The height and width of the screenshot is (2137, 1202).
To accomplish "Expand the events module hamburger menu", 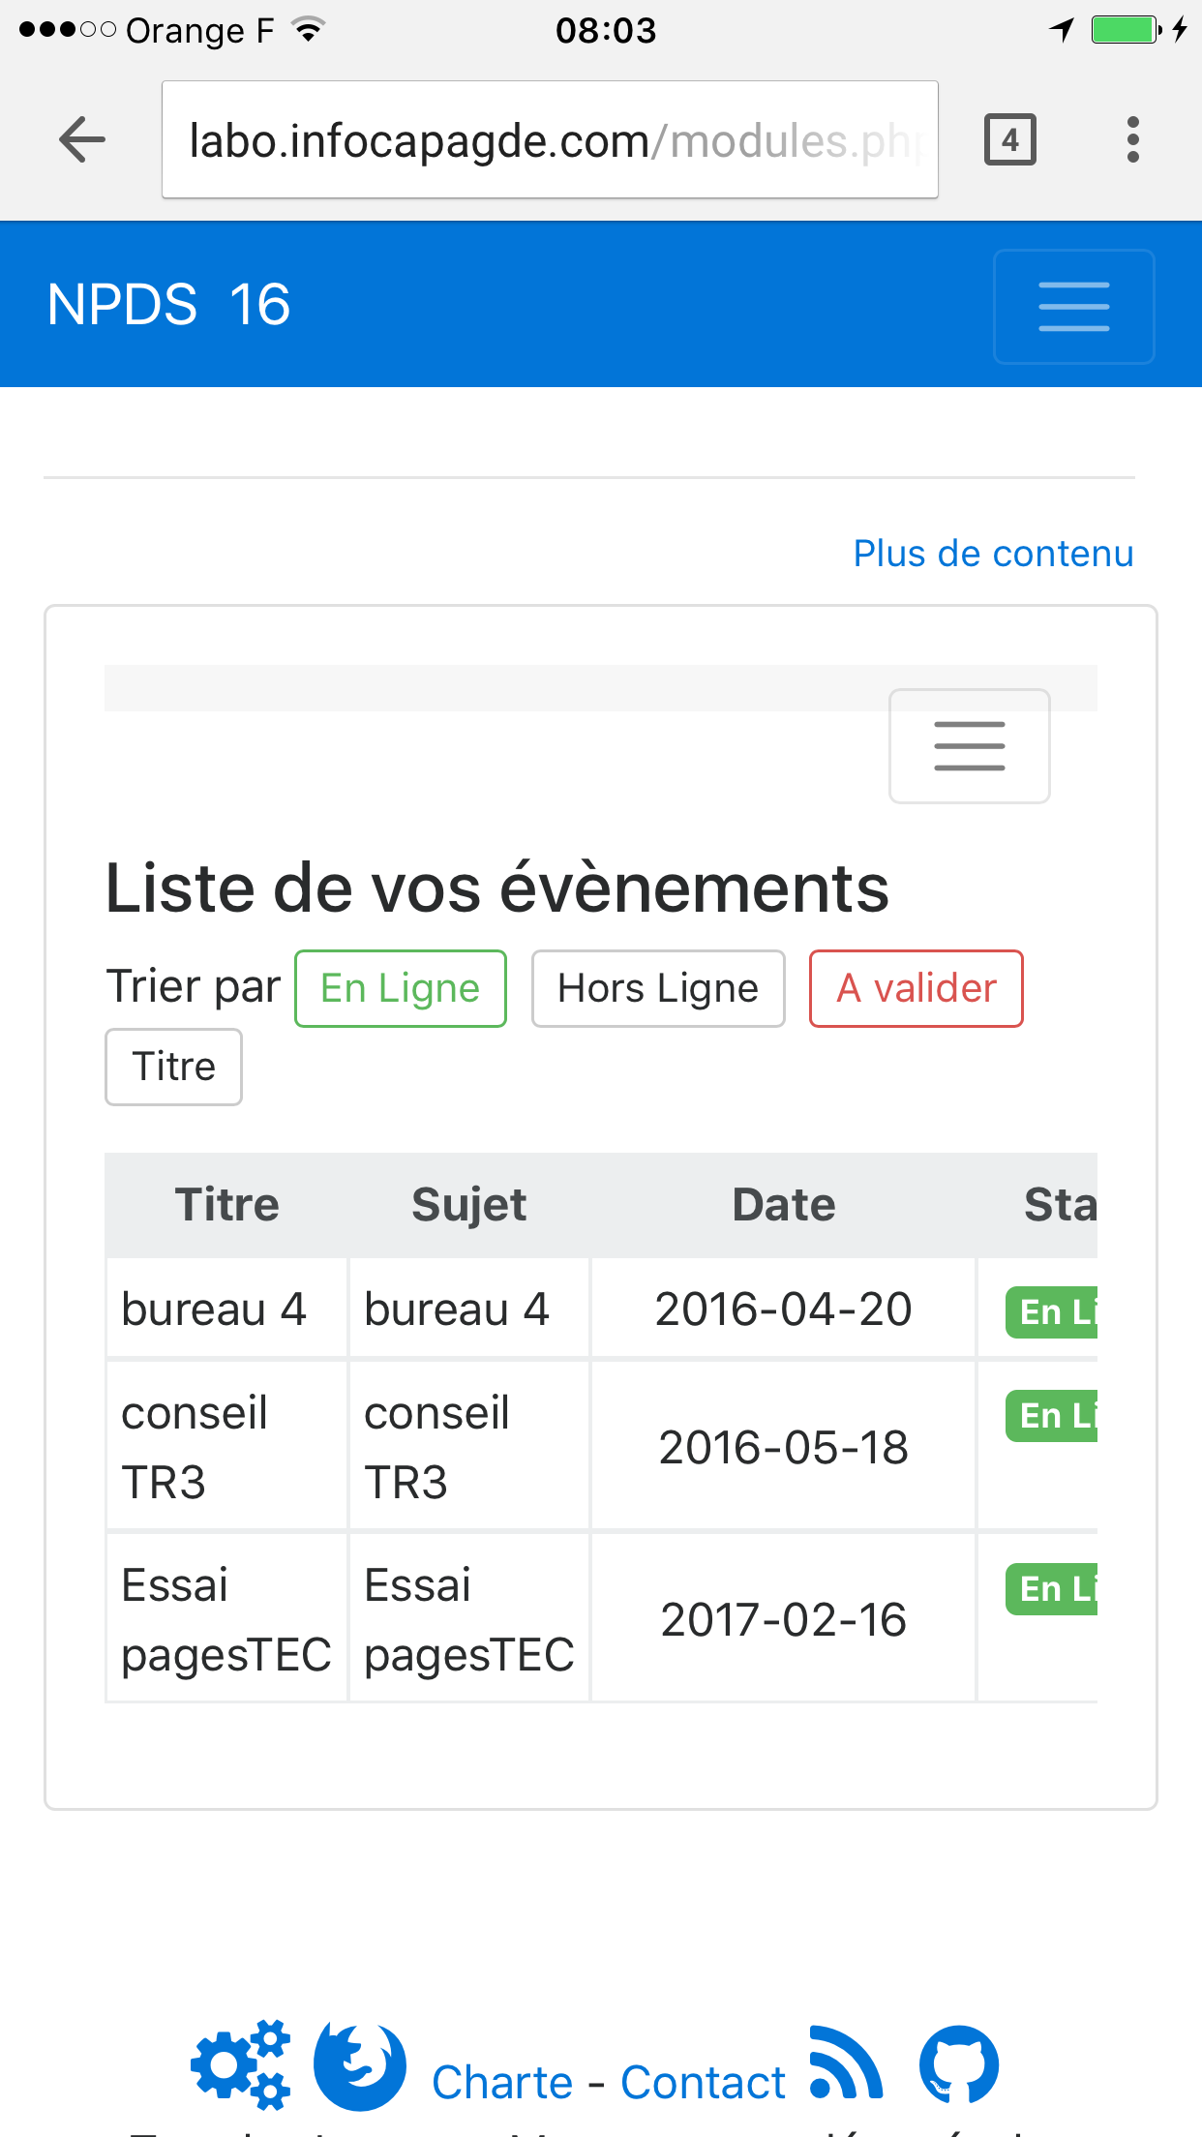I will (969, 746).
